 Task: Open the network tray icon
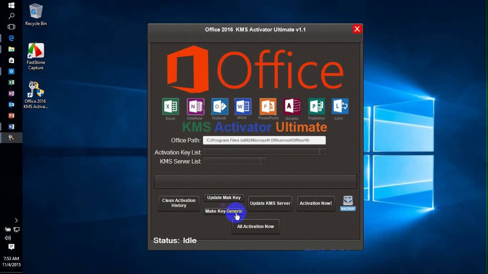[x=16, y=229]
